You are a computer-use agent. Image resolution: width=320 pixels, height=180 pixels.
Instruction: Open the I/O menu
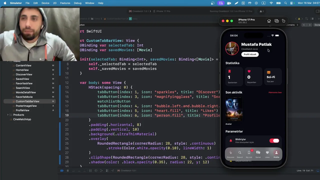point(55,3)
